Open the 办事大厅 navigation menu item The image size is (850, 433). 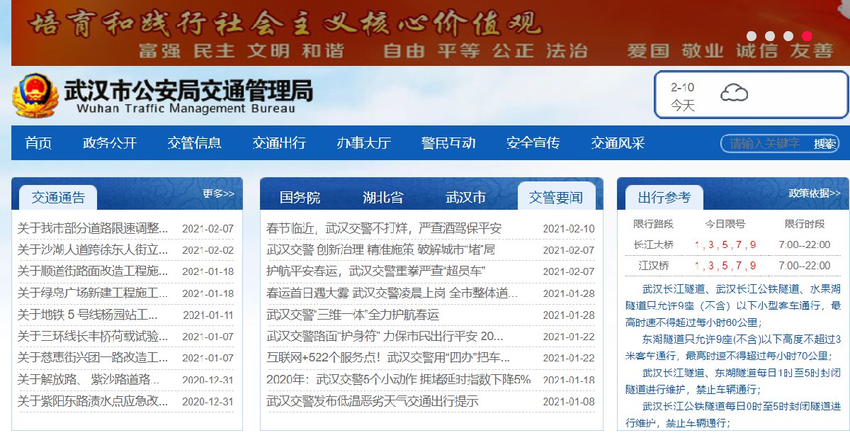[x=363, y=143]
